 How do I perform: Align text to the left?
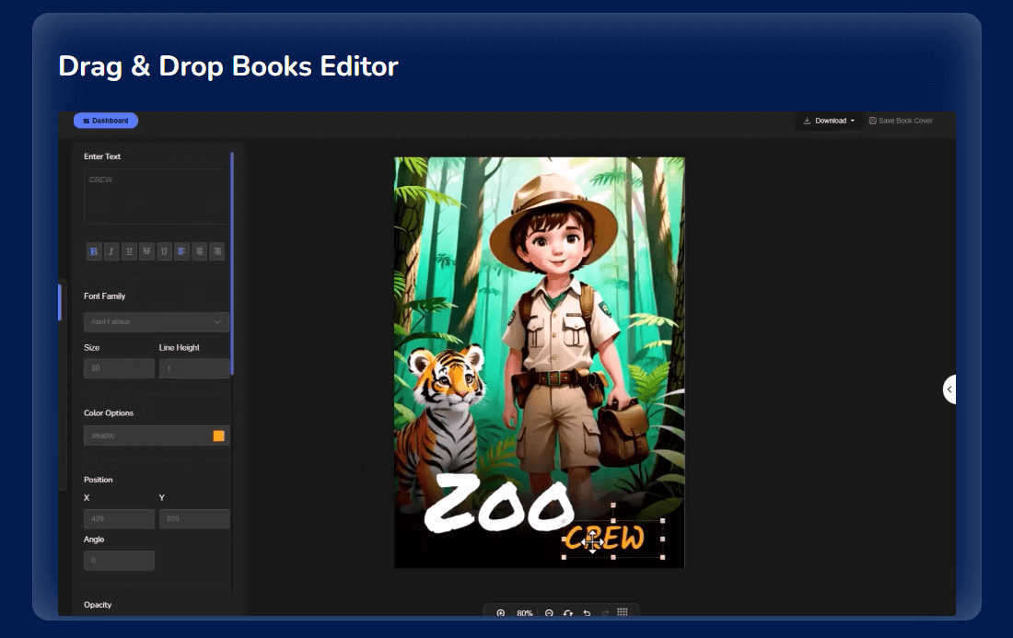181,250
